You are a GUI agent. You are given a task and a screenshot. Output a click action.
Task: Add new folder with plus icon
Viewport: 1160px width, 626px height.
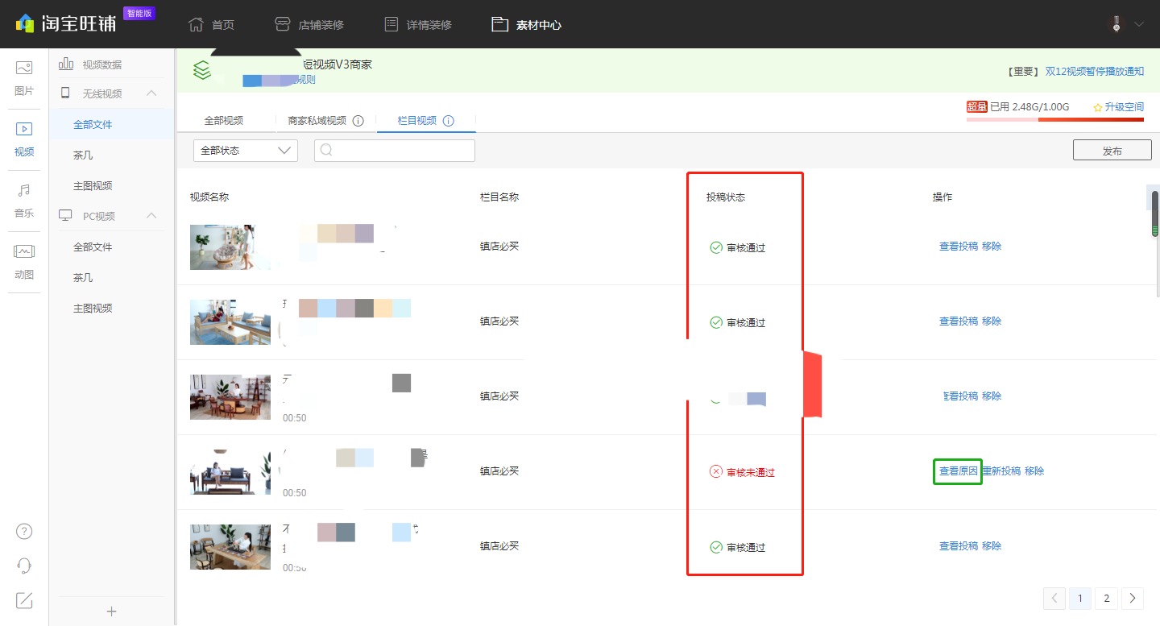pos(112,611)
